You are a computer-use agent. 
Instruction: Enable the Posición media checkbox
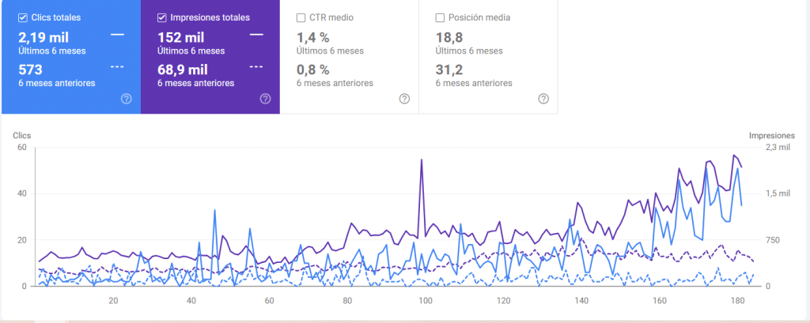pyautogui.click(x=441, y=17)
